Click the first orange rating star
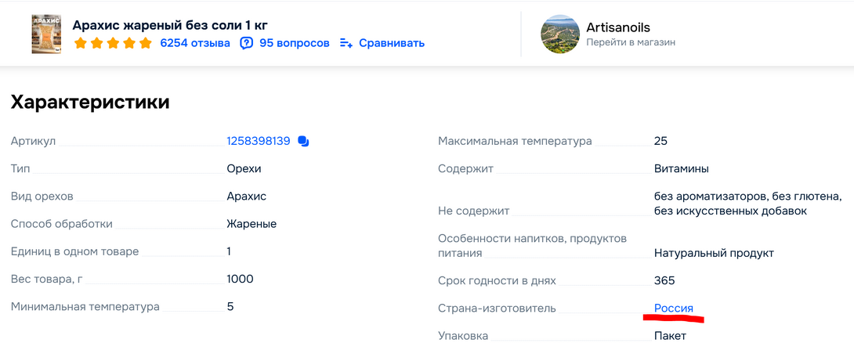Viewport: 854px width, 361px height. pos(80,43)
